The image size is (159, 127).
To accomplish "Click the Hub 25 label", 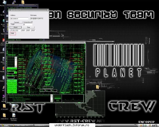I will pos(22,87).
